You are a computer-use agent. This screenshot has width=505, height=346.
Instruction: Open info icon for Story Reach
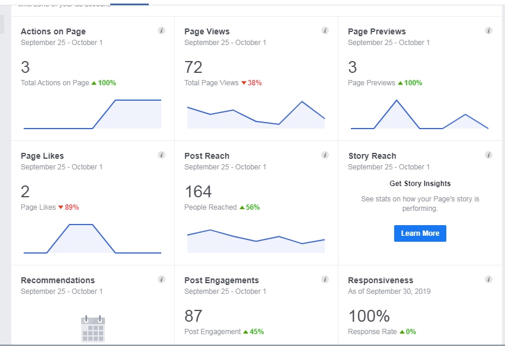coord(488,155)
